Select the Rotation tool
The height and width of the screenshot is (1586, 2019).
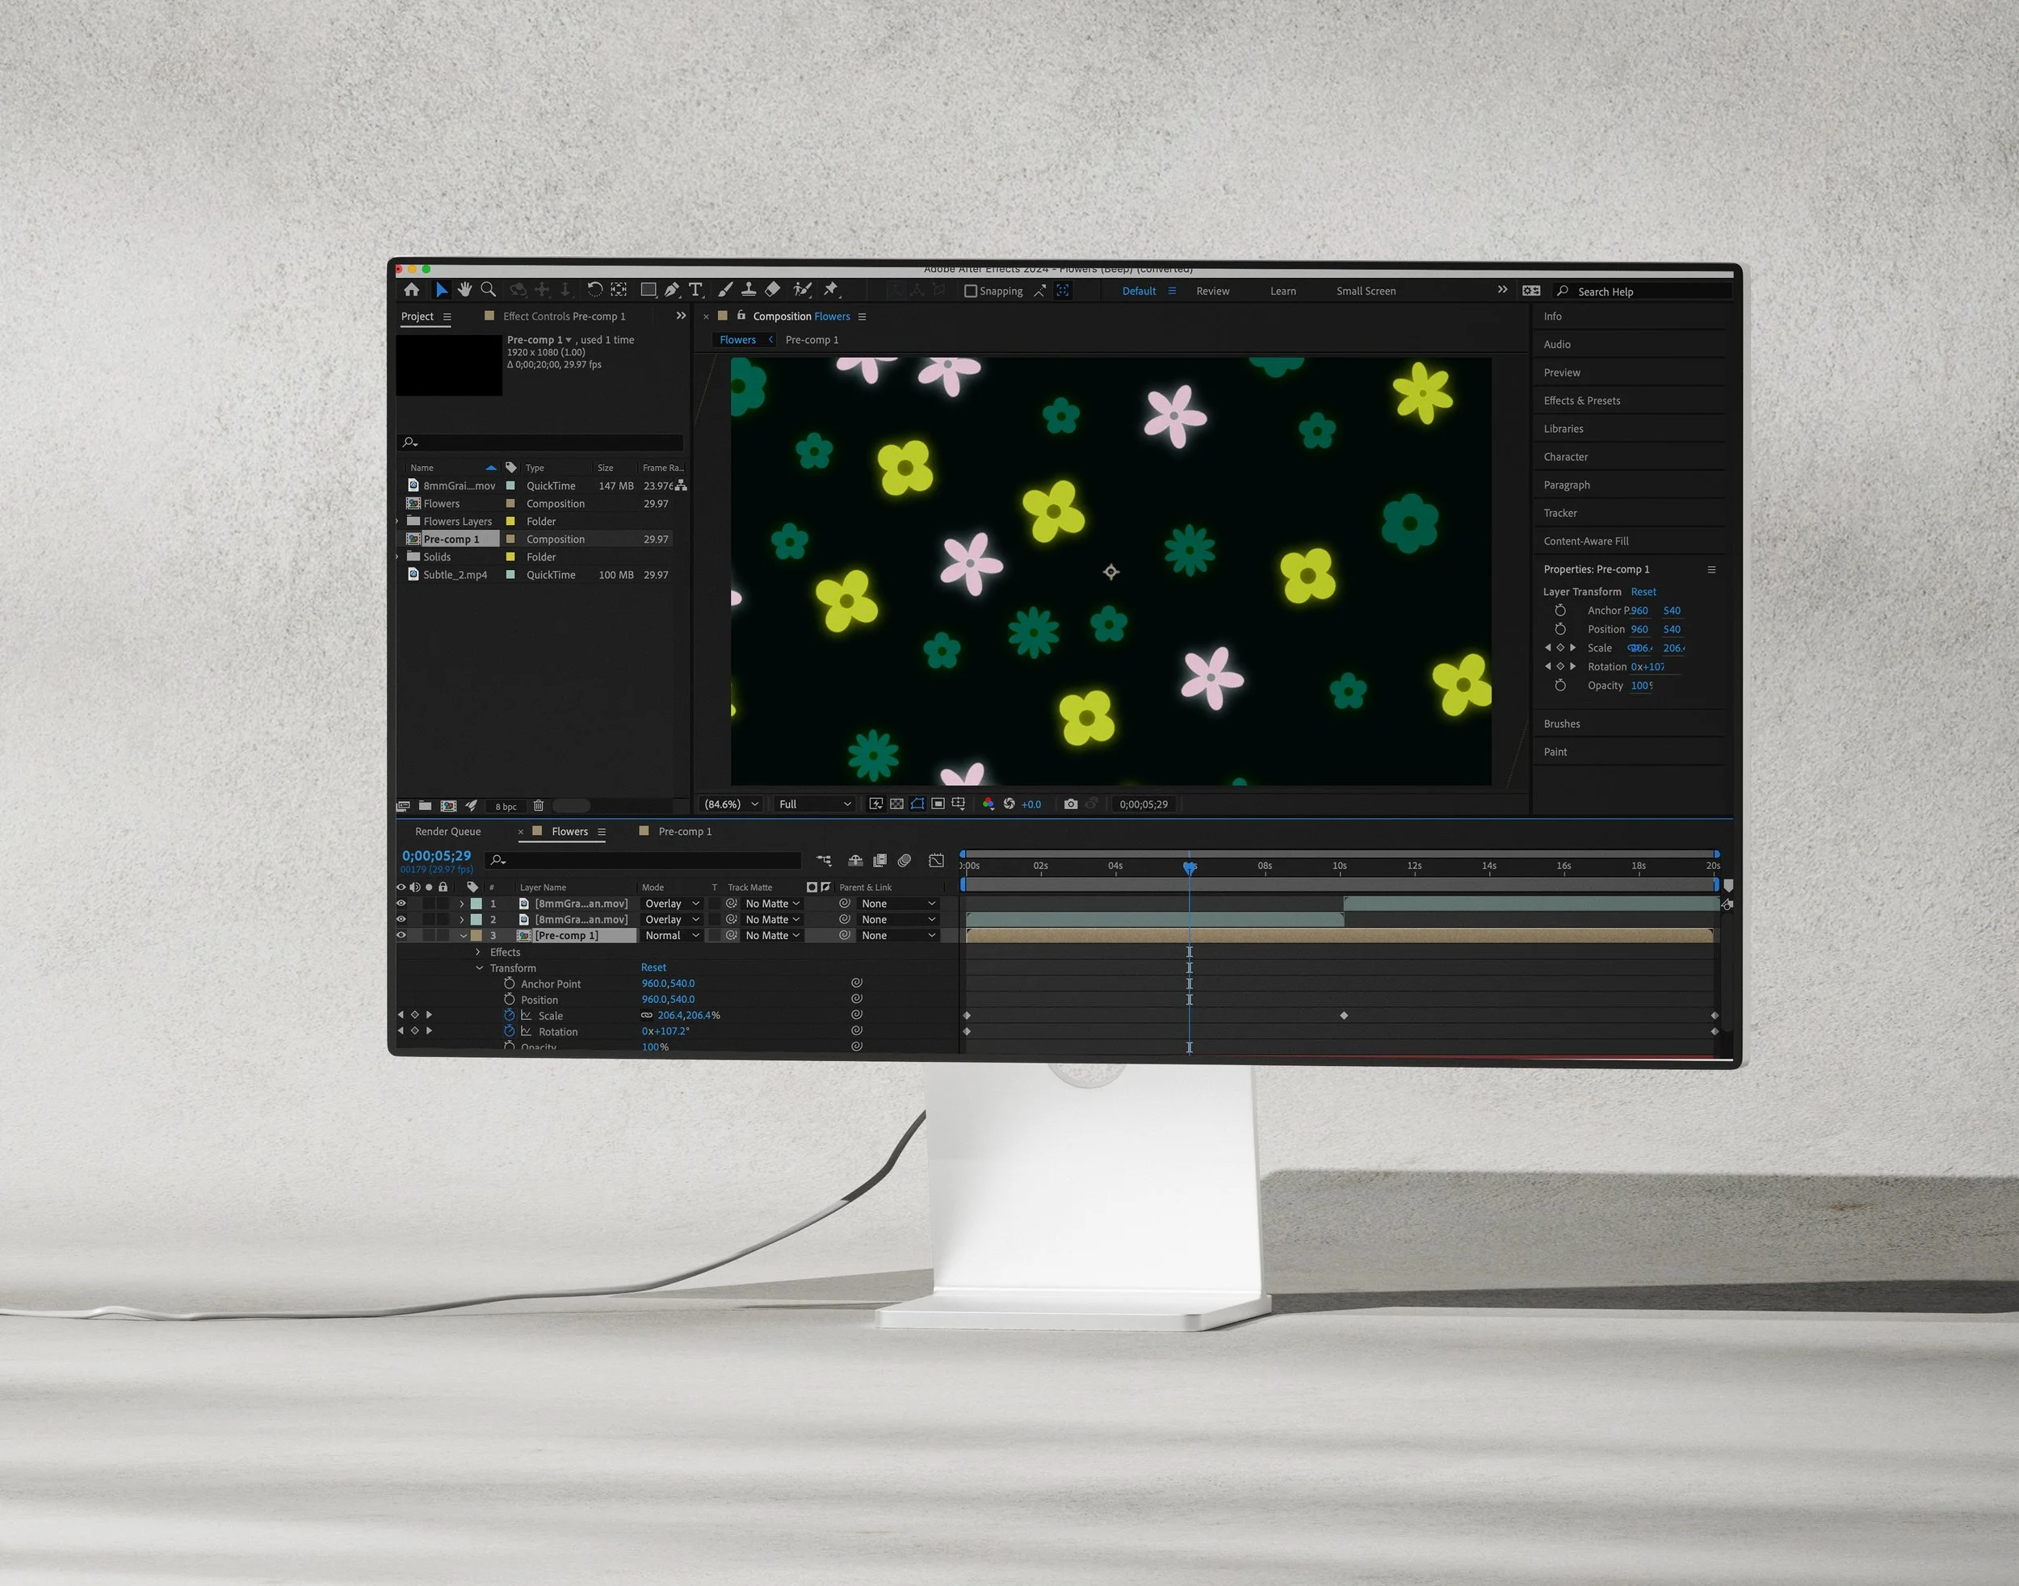pyautogui.click(x=595, y=290)
